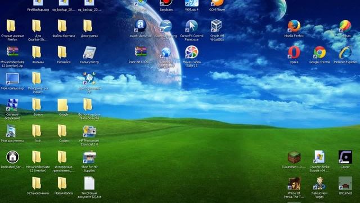Image resolution: width=360 pixels, height=203 pixels.
Task: Select the Файлы Костяна folder
Action: (x=62, y=26)
